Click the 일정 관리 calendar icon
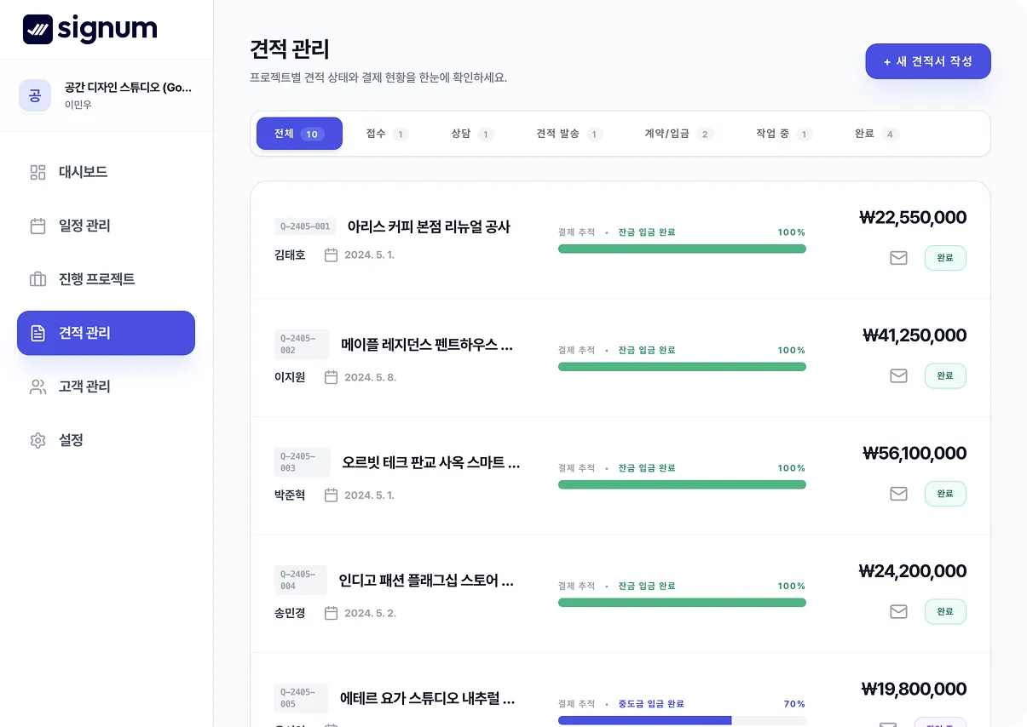The height and width of the screenshot is (727, 1027). click(x=38, y=226)
